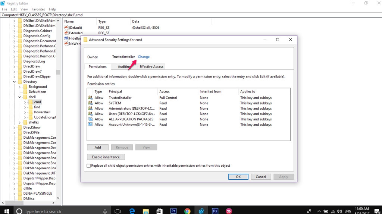382x214 pixels.
Task: Select the Powershell key folder icon
Action: point(31,112)
